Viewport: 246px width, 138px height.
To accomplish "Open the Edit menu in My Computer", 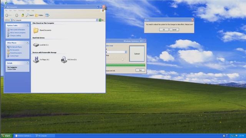I will tap(10, 10).
